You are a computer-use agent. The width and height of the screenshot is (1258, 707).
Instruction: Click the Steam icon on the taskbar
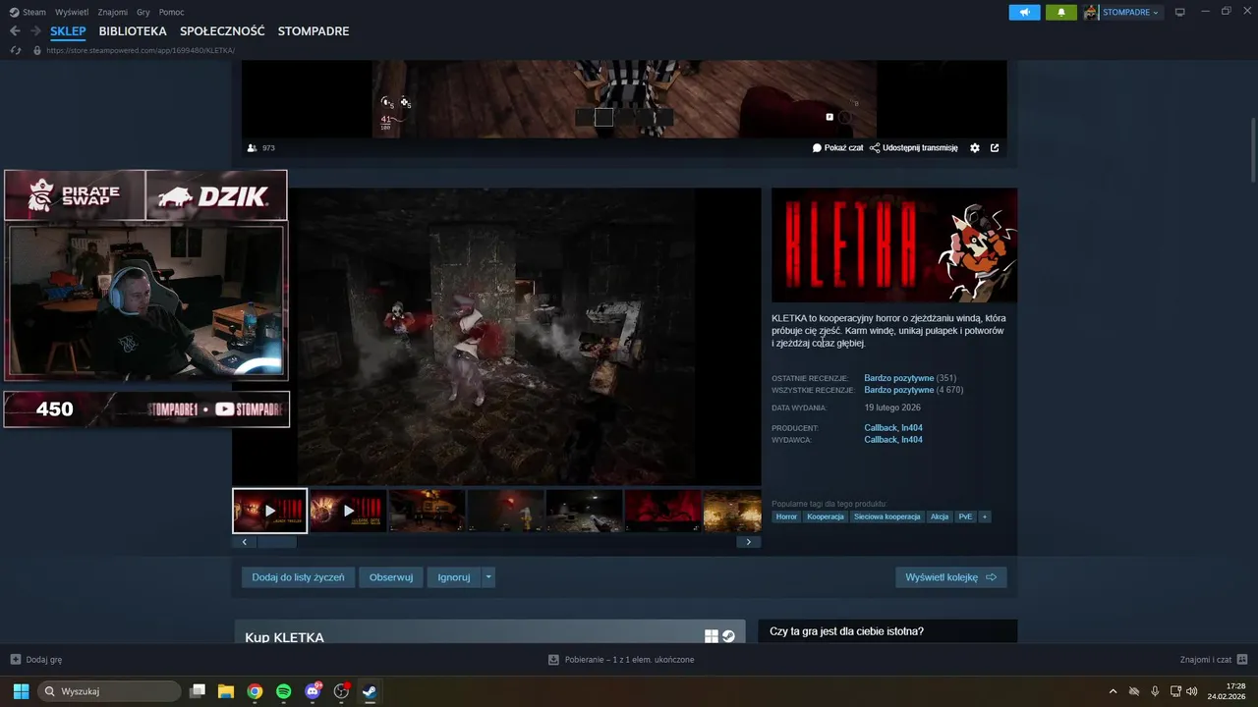(370, 691)
